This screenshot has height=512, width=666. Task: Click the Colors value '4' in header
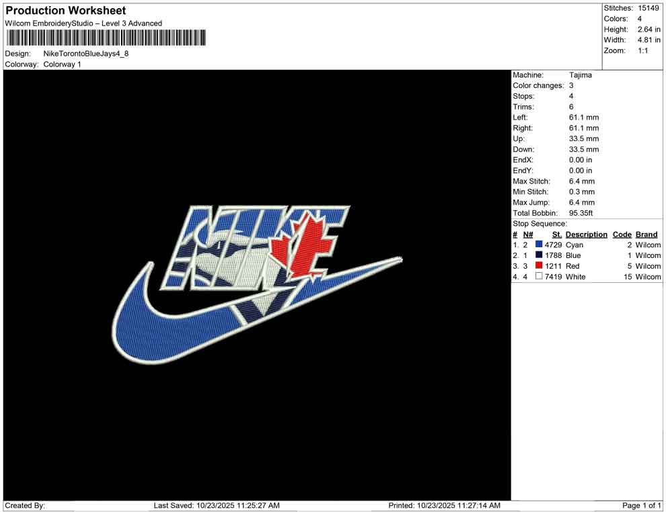click(640, 19)
